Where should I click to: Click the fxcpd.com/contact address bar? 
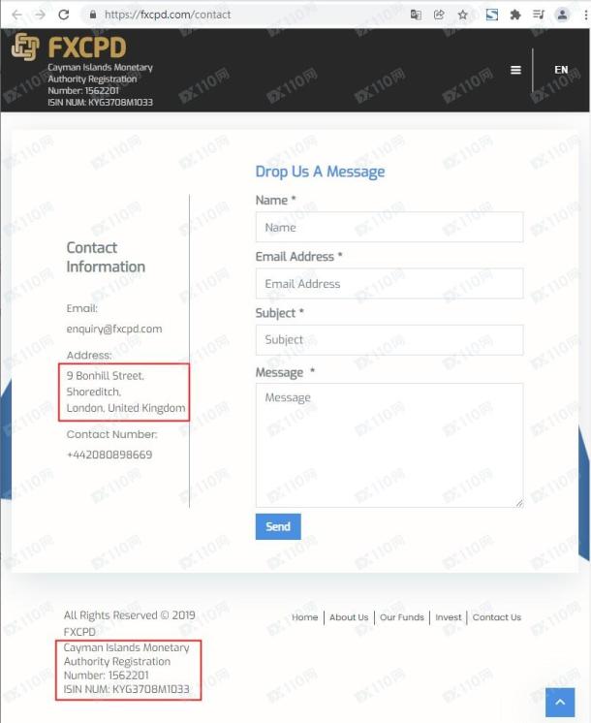(168, 15)
